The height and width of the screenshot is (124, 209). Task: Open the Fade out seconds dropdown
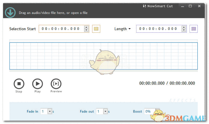click(105, 111)
